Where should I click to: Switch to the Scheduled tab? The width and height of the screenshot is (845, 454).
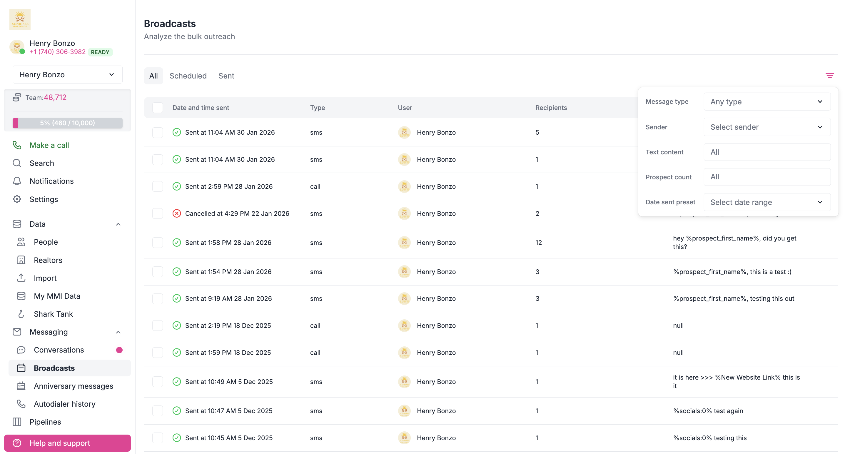[x=188, y=76]
